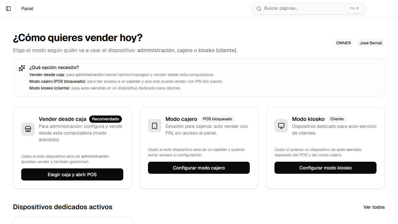Open the ¿Qué opción necesito? info panel
Image resolution: width=398 pixels, height=224 pixels.
point(54,67)
